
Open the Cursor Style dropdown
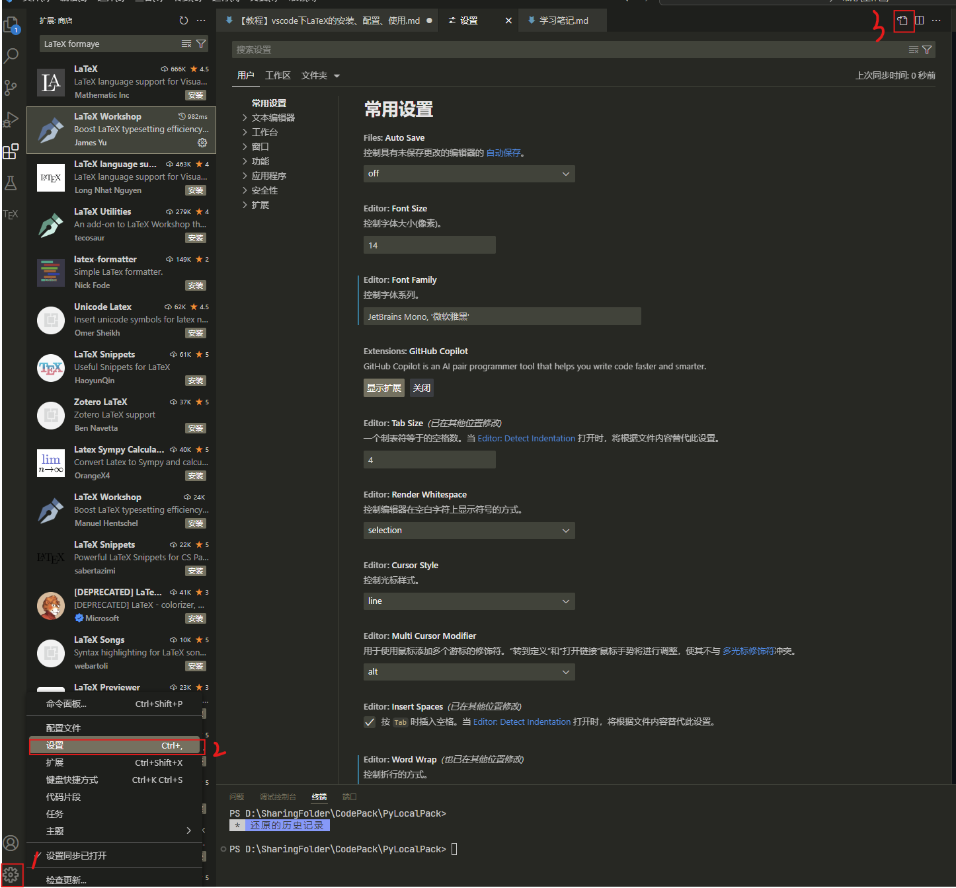[469, 601]
